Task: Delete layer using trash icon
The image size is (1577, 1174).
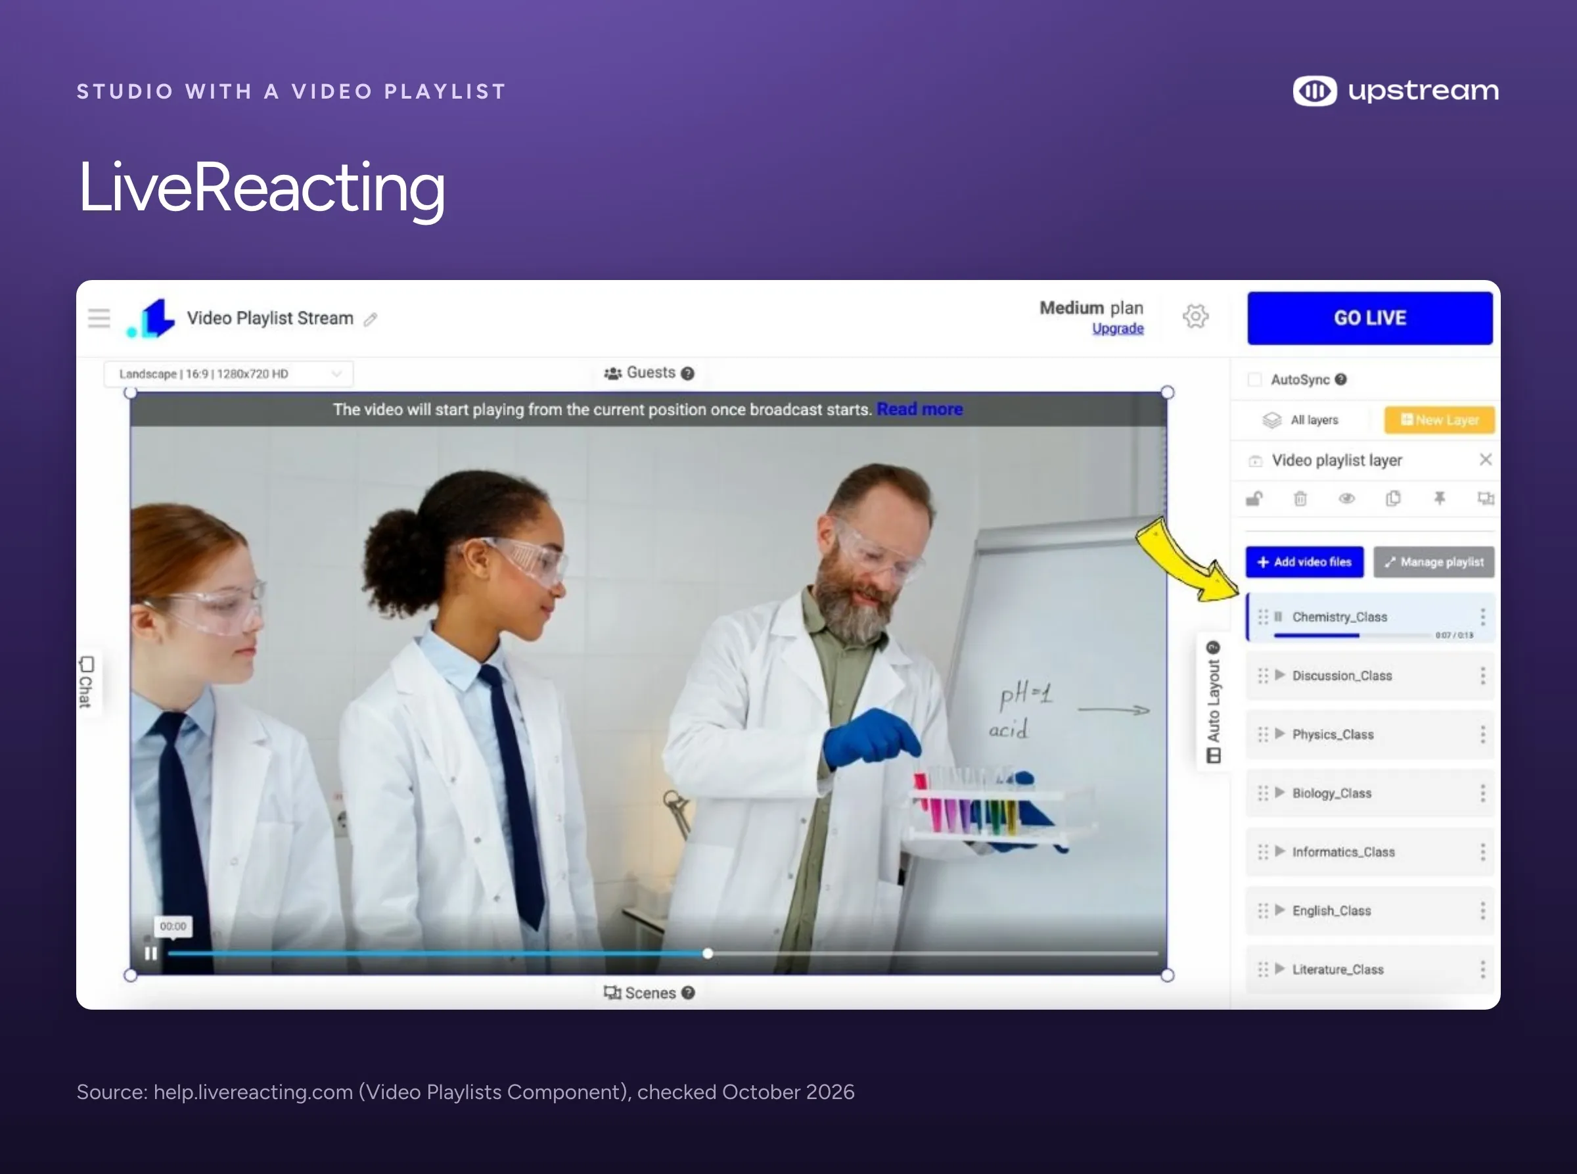Action: click(x=1300, y=499)
